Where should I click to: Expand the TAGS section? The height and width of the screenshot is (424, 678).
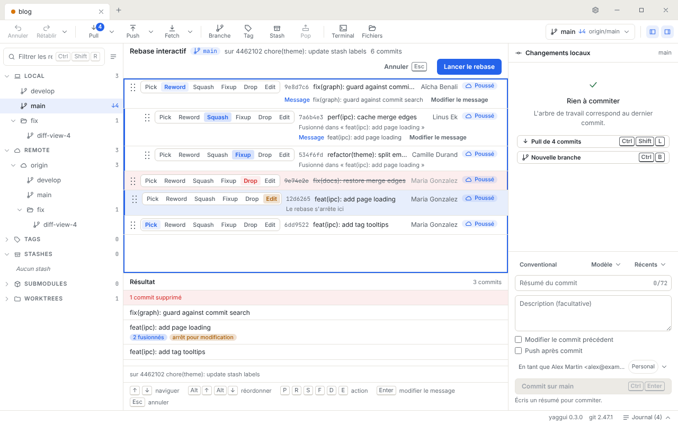7,240
